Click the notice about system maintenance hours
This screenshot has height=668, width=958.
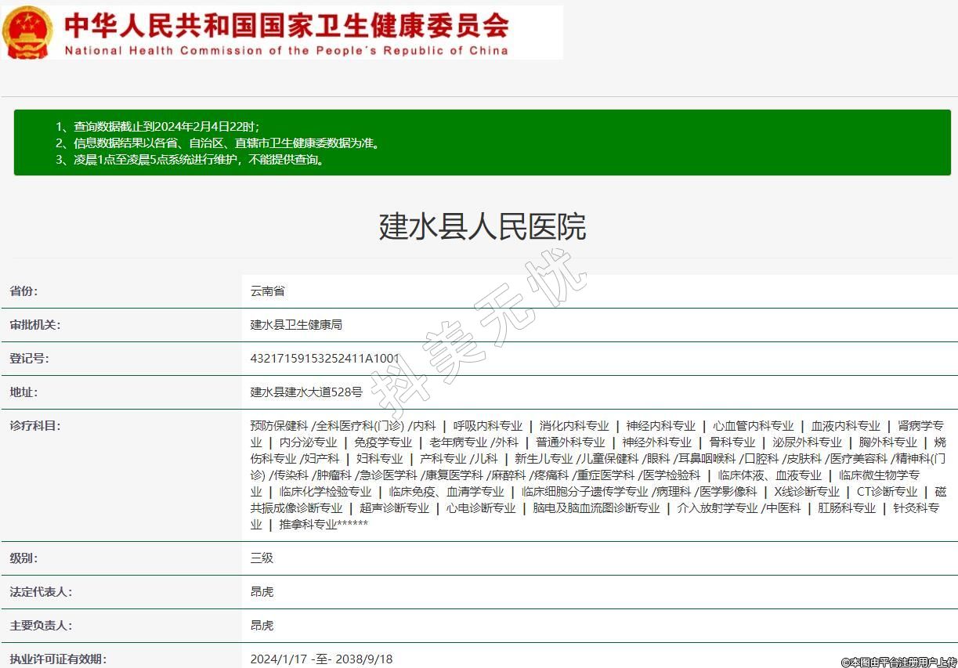190,160
